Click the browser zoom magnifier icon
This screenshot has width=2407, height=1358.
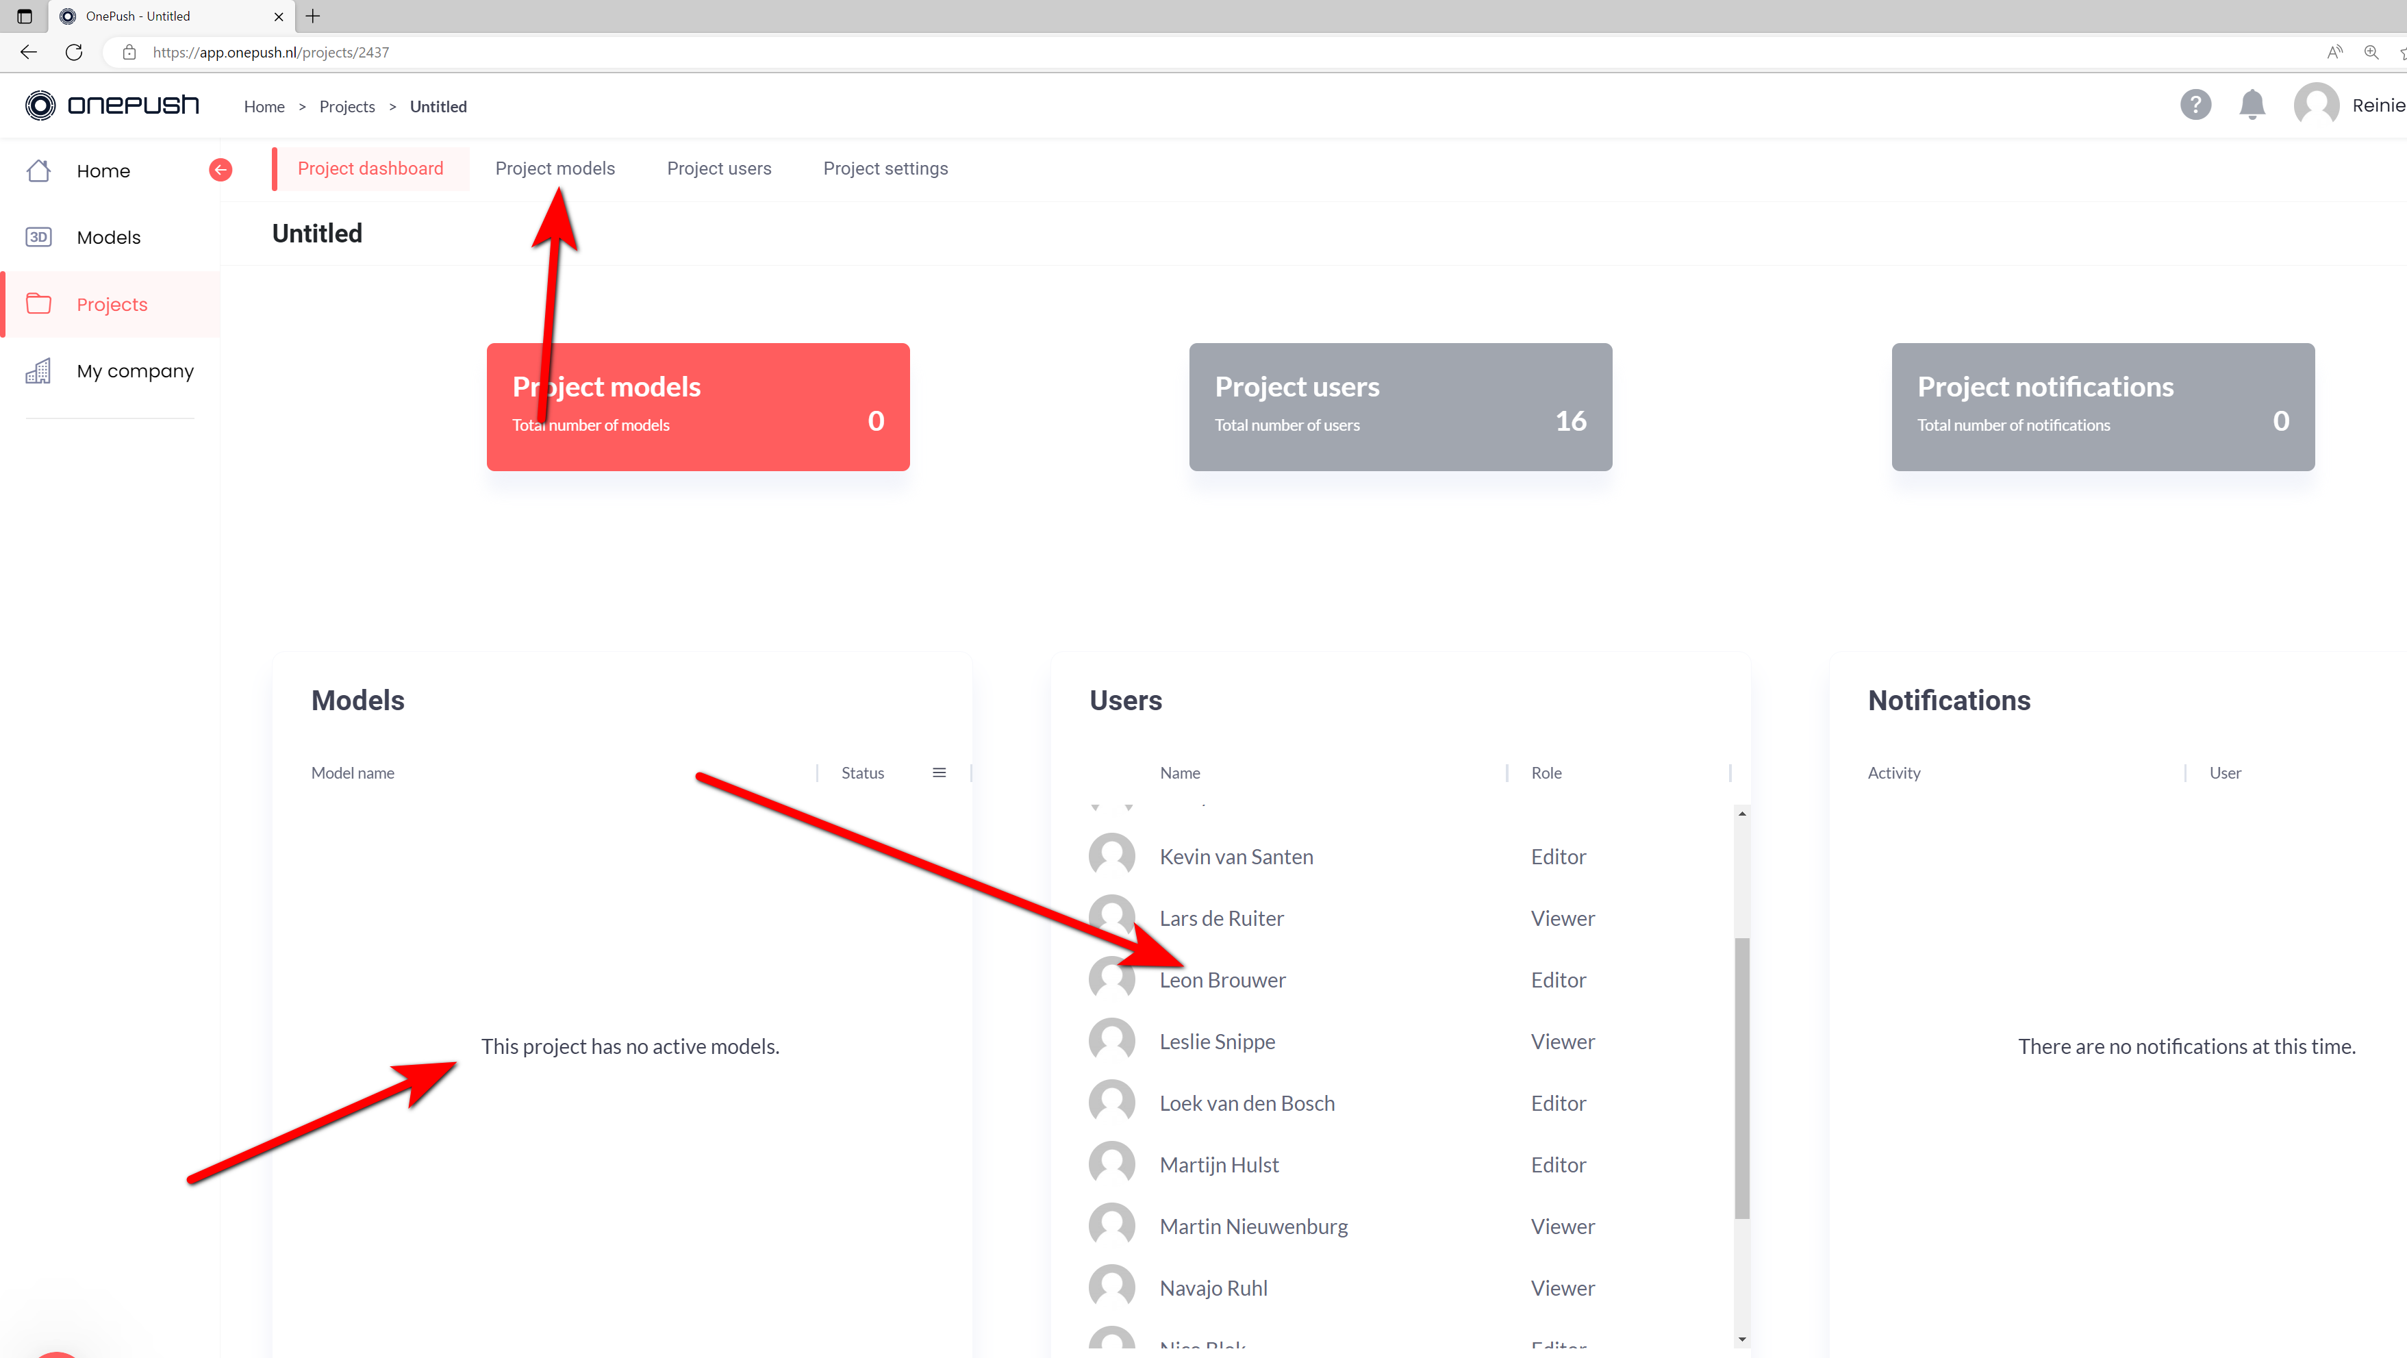coord(2371,52)
